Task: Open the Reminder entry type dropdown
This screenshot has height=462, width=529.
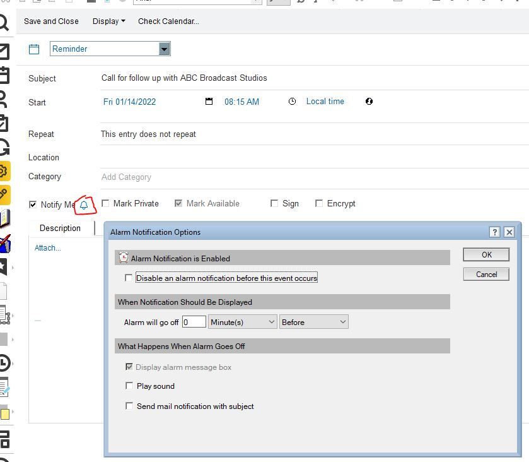Action: (x=165, y=49)
